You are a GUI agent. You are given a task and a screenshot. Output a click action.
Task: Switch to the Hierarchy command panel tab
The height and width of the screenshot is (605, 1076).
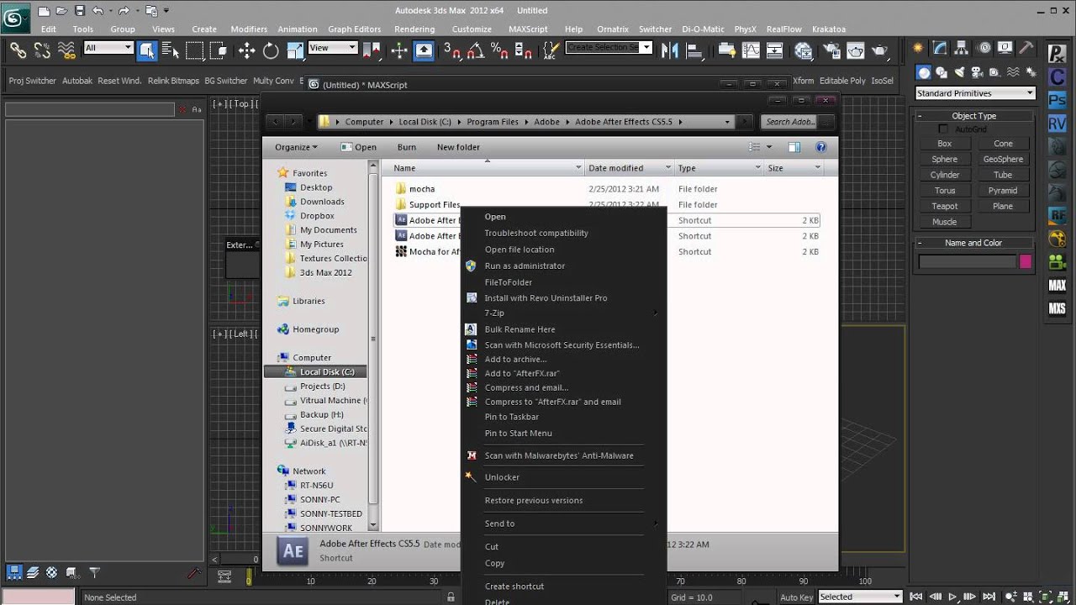(x=963, y=48)
